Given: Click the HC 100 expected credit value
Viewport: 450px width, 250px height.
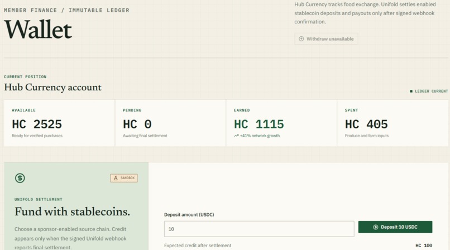Looking at the screenshot, I should [x=424, y=246].
